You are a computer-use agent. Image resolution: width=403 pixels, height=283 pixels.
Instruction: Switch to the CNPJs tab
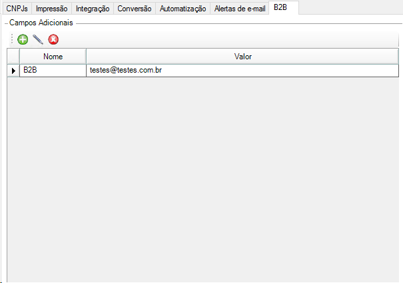tap(17, 9)
